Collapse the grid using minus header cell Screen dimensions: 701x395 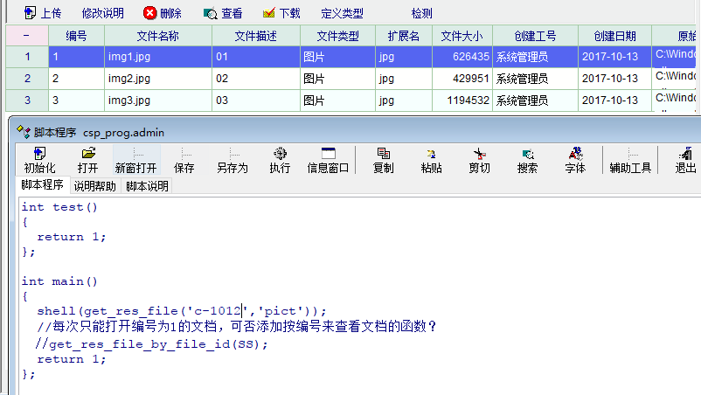click(26, 36)
